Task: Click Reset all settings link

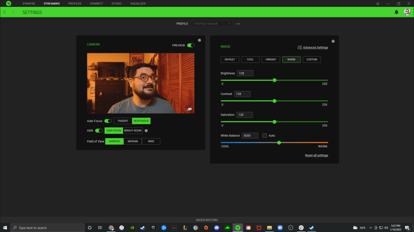Action: (x=316, y=155)
